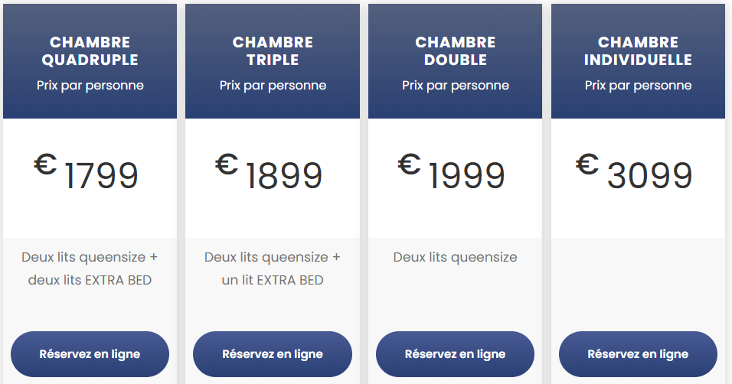
Task: Click the 1999 price amount
Action: click(x=466, y=176)
